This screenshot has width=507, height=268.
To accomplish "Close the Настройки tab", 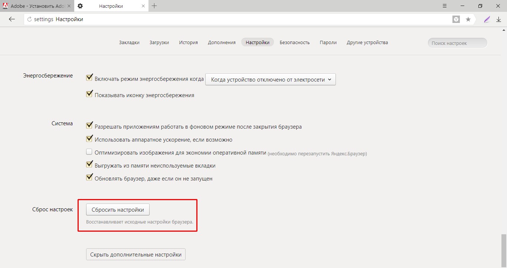I will click(x=143, y=6).
